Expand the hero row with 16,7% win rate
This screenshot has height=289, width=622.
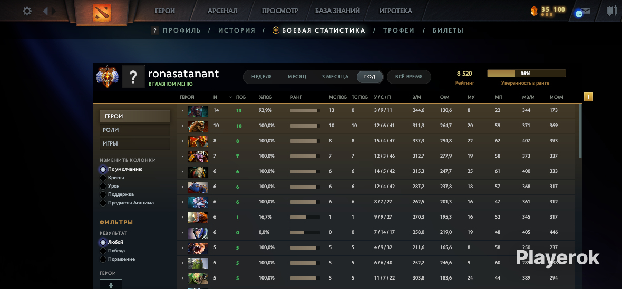182,218
